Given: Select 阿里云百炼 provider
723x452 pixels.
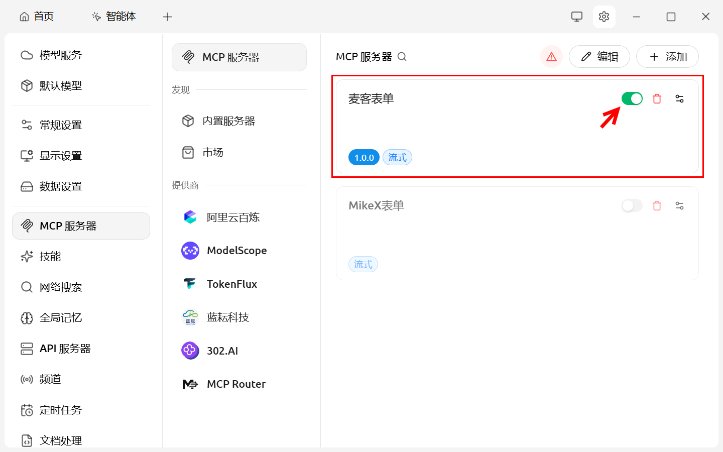Looking at the screenshot, I should pos(233,217).
